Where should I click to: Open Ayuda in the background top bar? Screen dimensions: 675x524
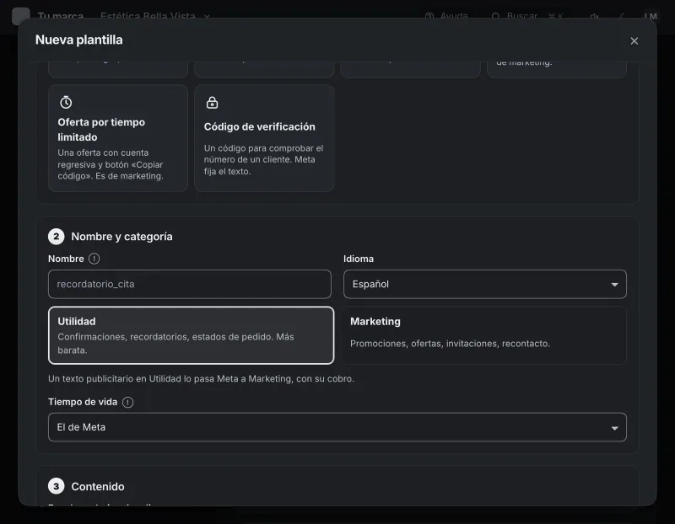point(446,16)
